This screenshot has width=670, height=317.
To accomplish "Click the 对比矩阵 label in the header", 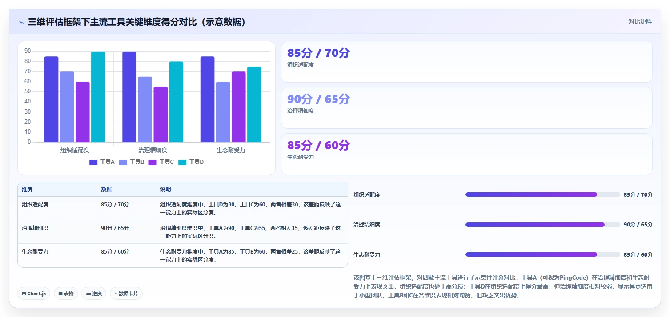I will tap(640, 21).
